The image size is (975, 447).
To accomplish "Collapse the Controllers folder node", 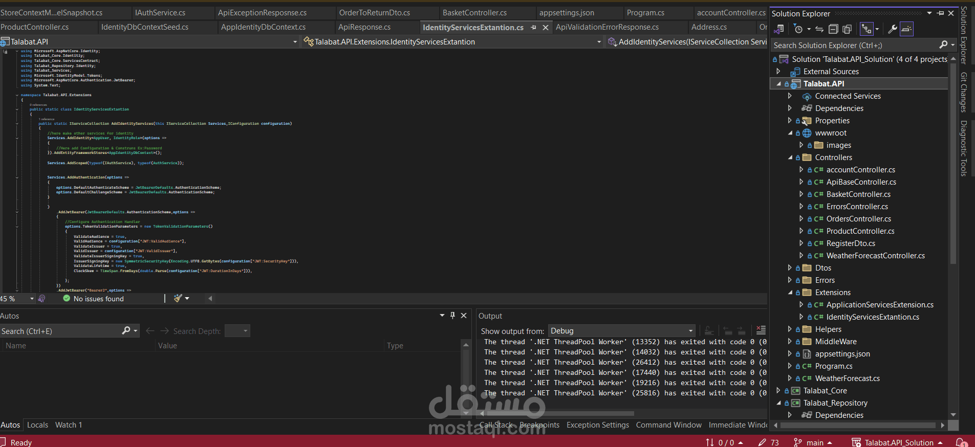I will (x=790, y=158).
